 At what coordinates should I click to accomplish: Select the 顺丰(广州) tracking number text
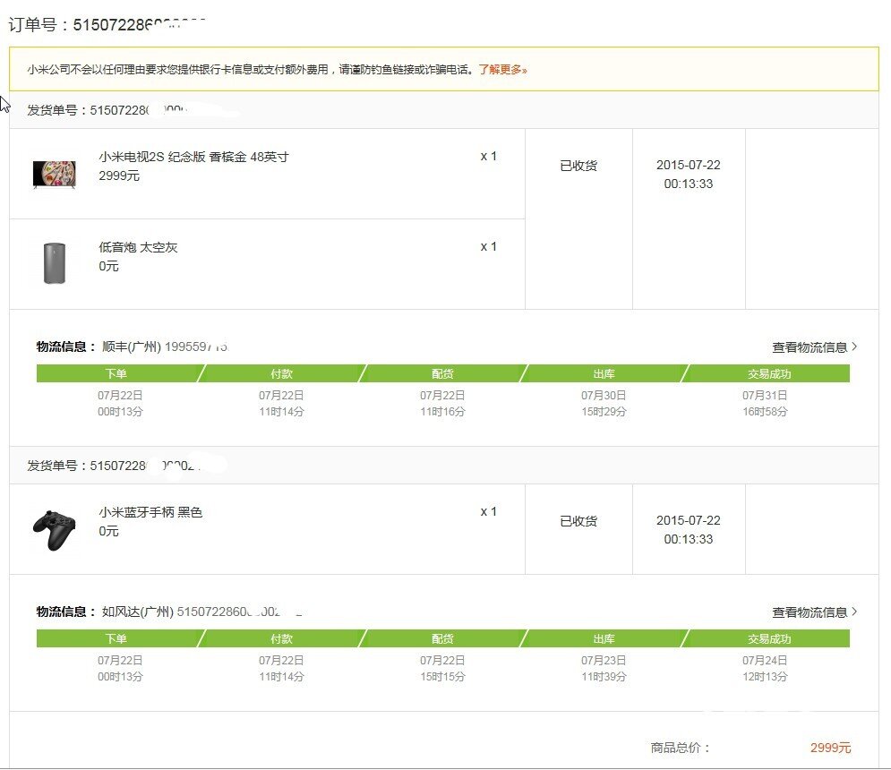197,346
